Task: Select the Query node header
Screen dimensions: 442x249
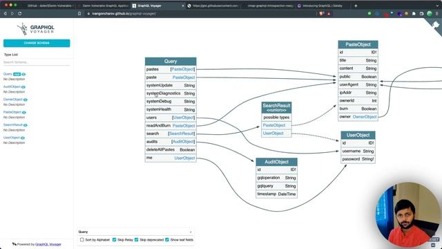Action: (x=171, y=62)
